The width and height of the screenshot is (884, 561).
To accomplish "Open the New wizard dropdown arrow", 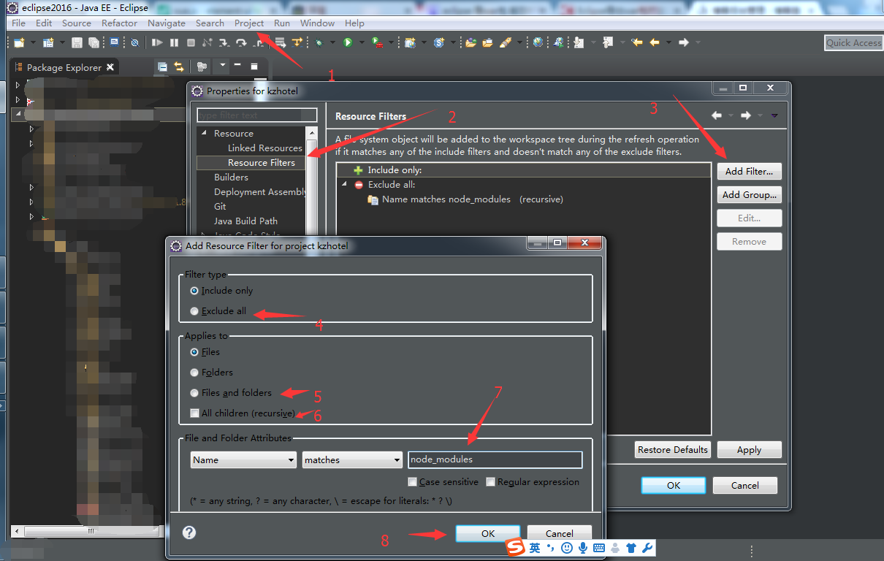I will 33,42.
